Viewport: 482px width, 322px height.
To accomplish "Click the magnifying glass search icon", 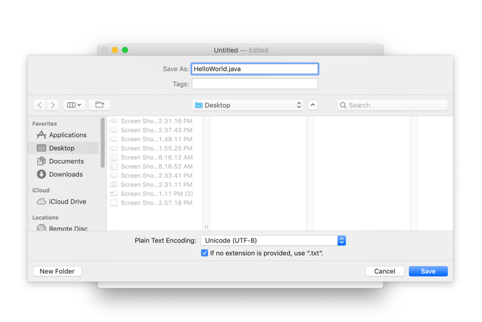I will coord(343,105).
